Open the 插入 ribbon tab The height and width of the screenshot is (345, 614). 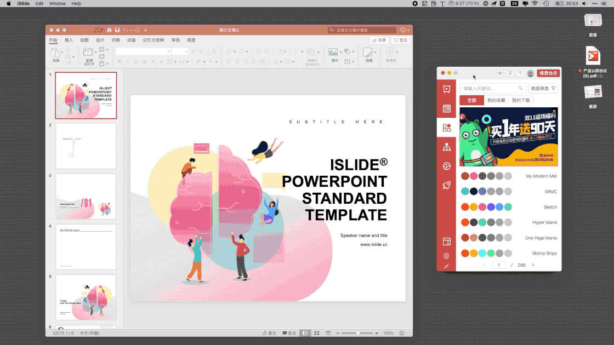click(69, 41)
